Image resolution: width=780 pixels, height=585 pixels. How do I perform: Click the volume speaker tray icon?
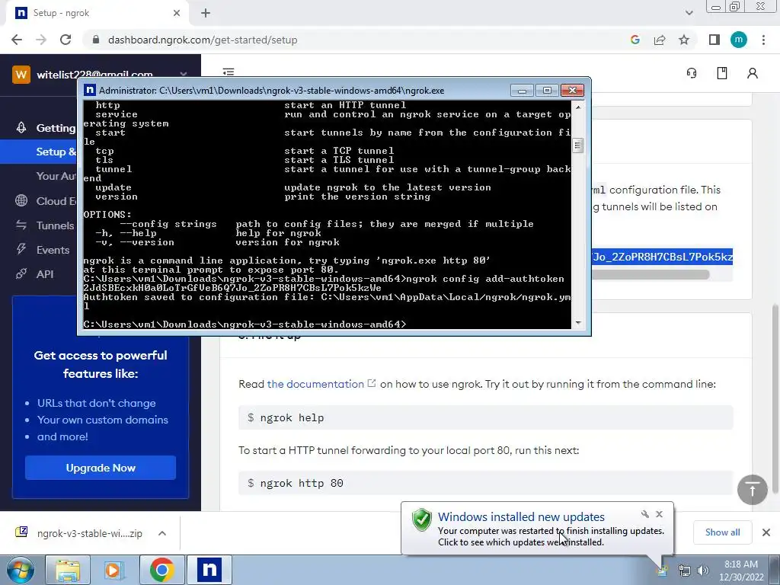pos(702,571)
